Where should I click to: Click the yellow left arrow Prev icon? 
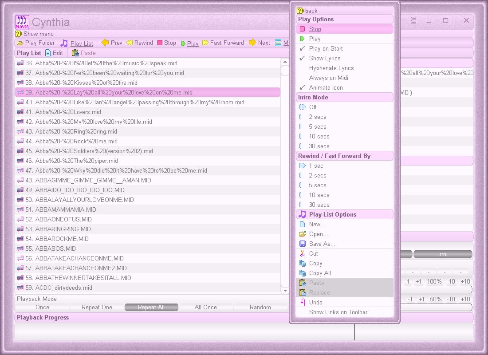(x=105, y=43)
